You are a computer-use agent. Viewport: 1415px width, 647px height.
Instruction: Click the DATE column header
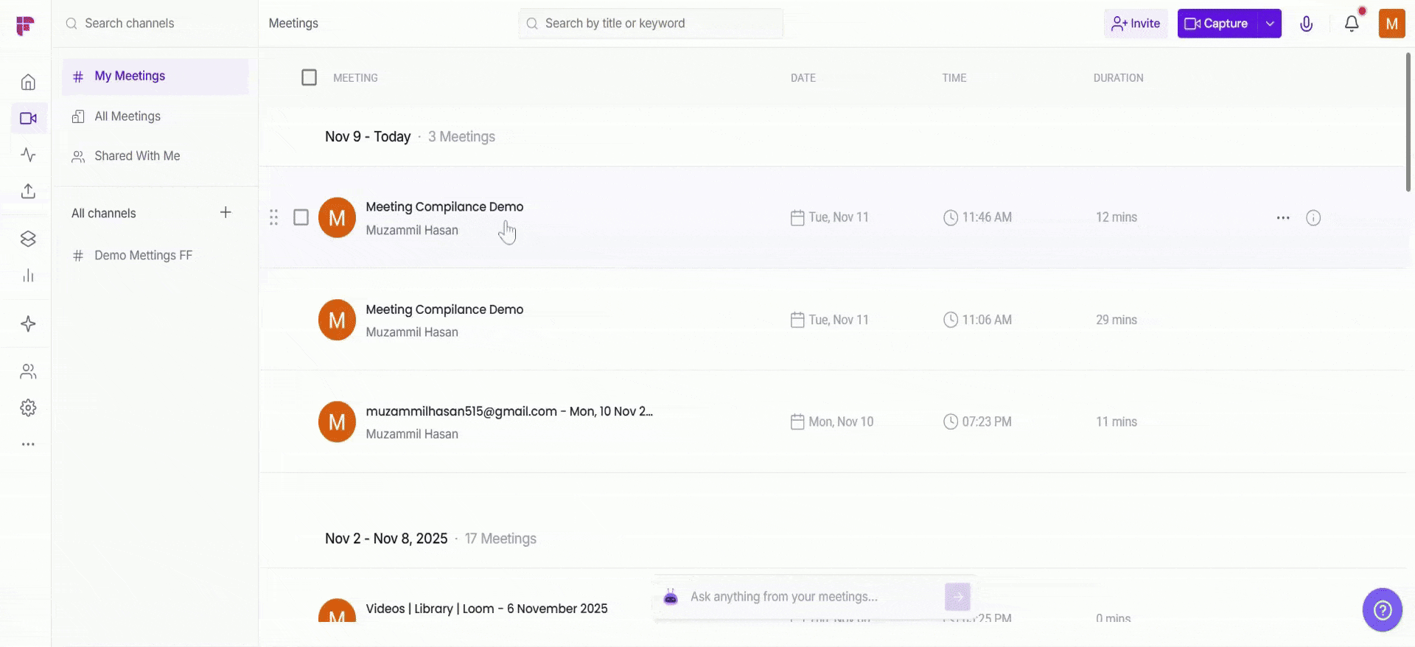[x=803, y=78]
